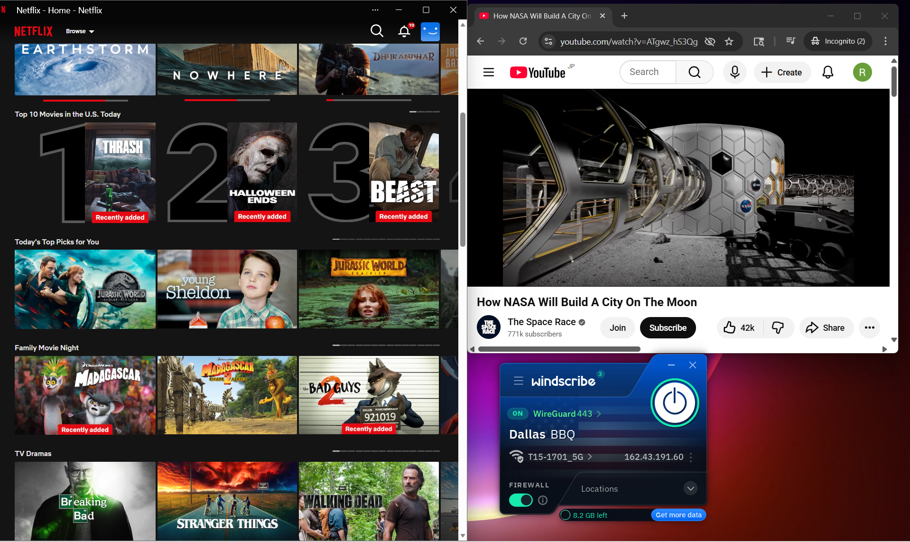Open The Bad Guys 2 thumbnail
This screenshot has height=542, width=910.
[x=369, y=395]
